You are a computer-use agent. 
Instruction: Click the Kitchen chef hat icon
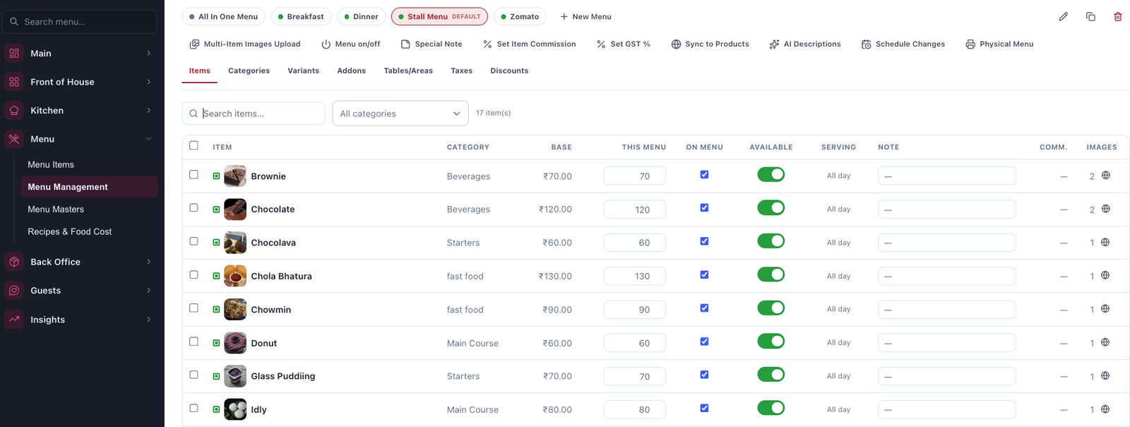[x=14, y=110]
